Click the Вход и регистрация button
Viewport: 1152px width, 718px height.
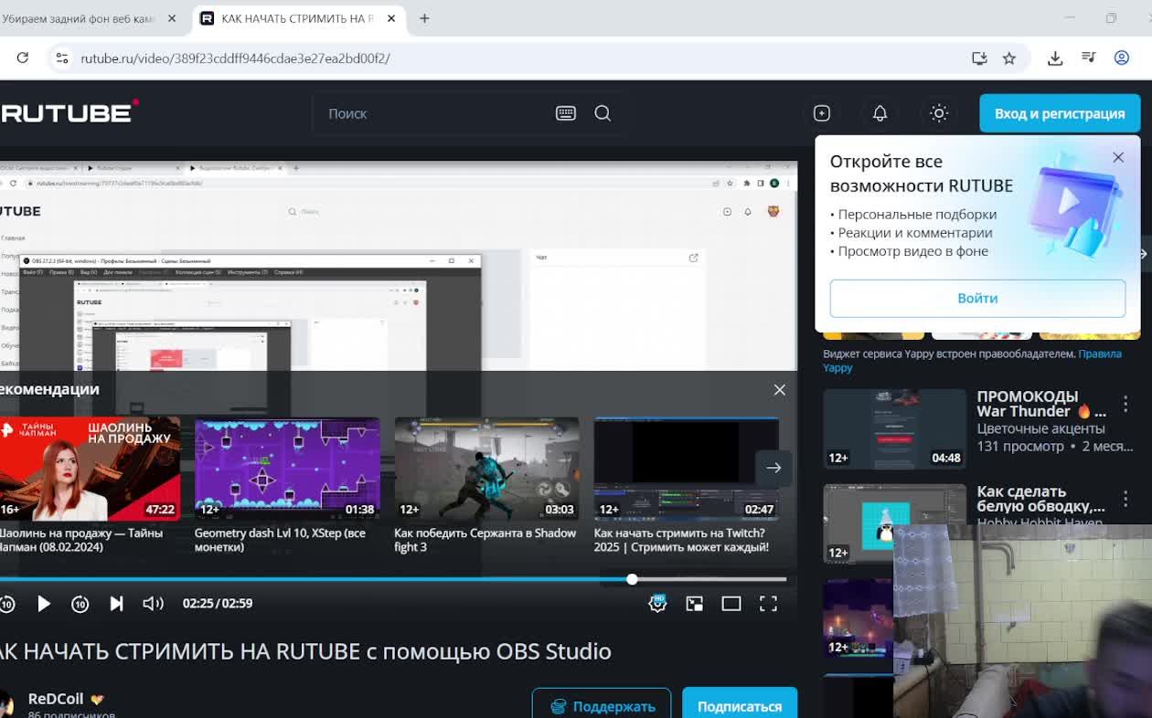coord(1060,113)
